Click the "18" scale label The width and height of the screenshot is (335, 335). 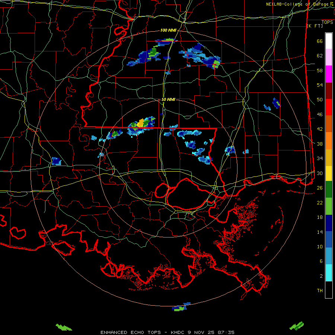click(x=320, y=217)
